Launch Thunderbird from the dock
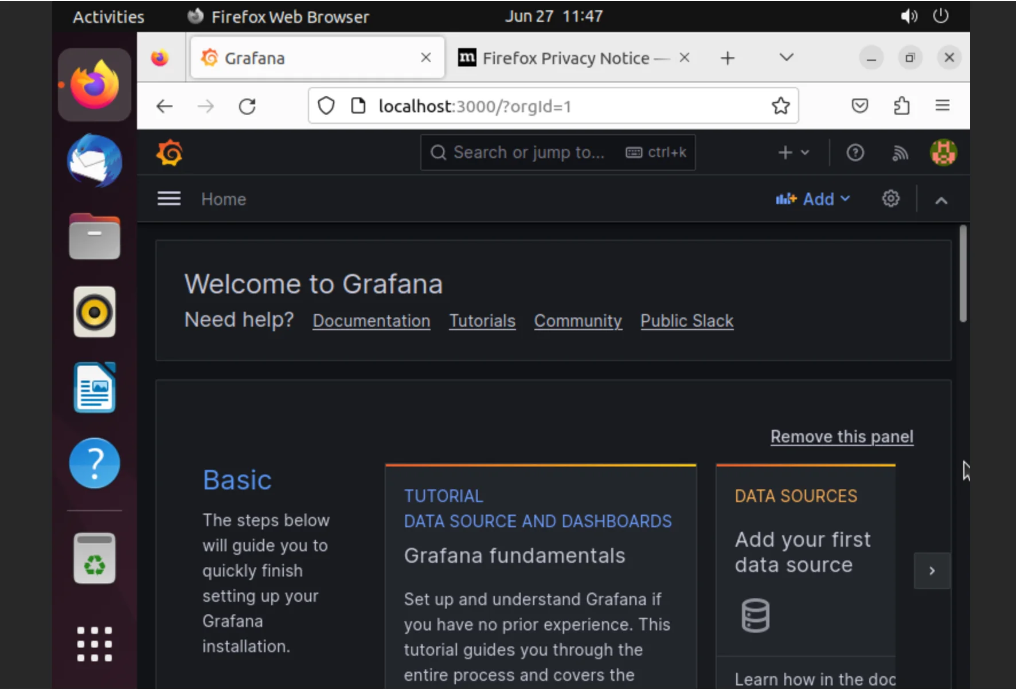Screen dimensions: 1016x690 94,161
